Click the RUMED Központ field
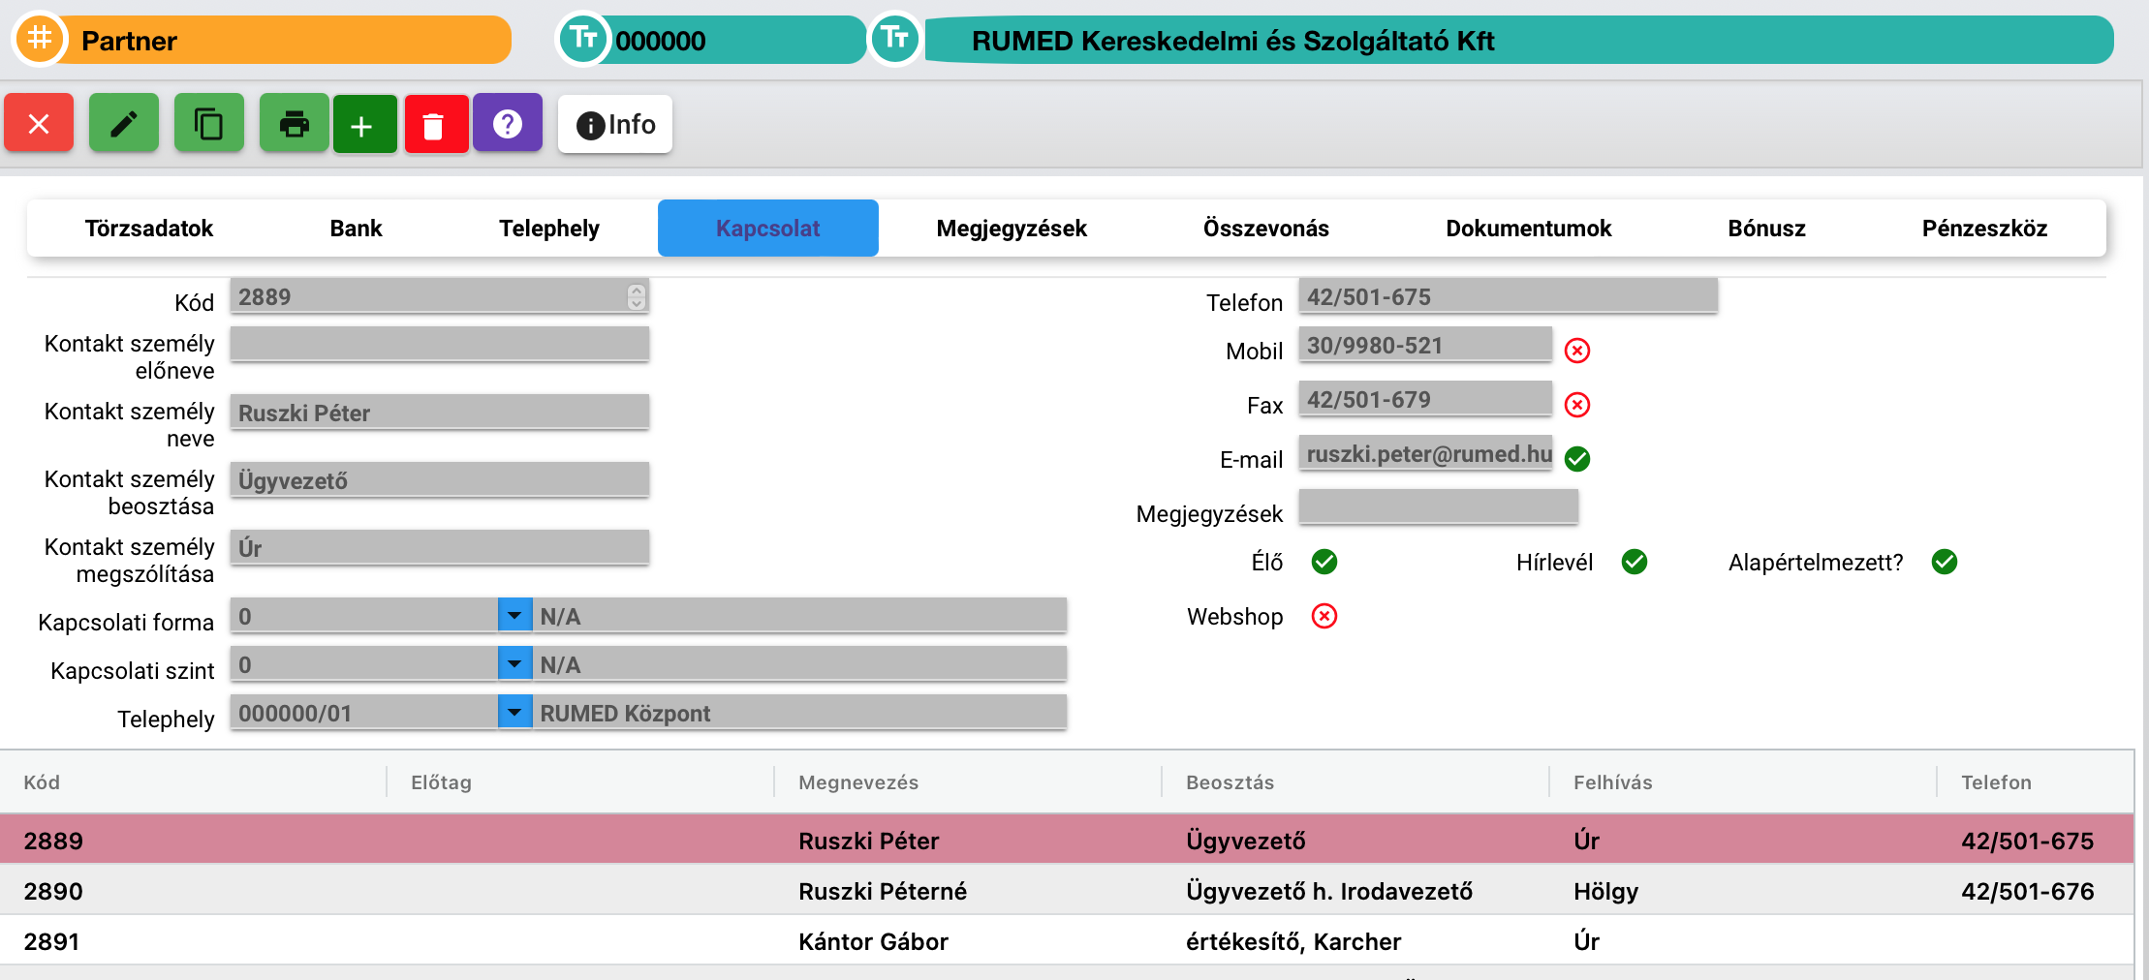2149x980 pixels. (799, 713)
